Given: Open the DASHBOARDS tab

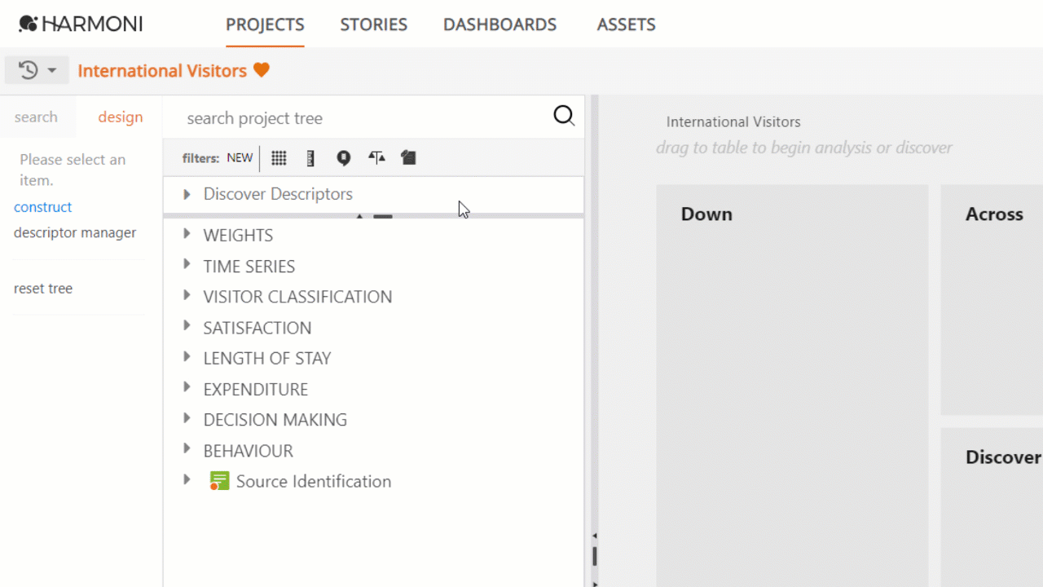Looking at the screenshot, I should pyautogui.click(x=499, y=24).
